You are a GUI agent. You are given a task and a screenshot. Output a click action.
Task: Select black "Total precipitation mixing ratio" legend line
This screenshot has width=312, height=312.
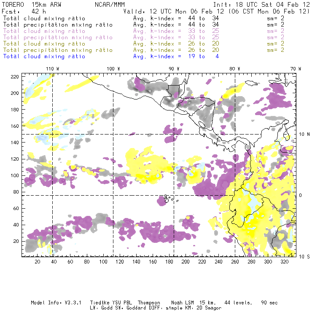pos(58,25)
